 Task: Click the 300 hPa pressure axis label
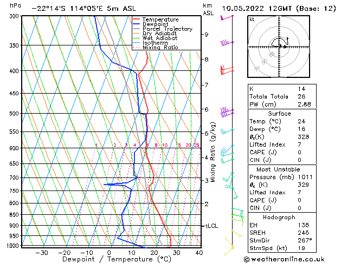click(x=14, y=16)
